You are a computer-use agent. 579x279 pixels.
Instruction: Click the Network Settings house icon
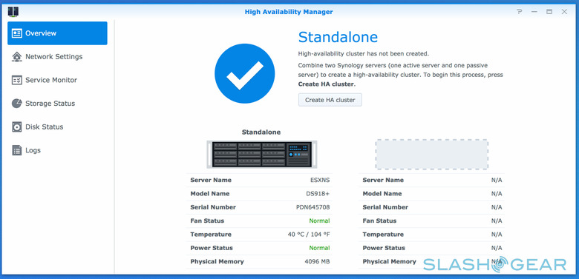(x=16, y=57)
